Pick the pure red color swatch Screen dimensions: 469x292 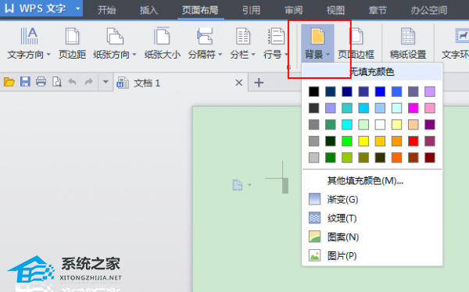413,141
